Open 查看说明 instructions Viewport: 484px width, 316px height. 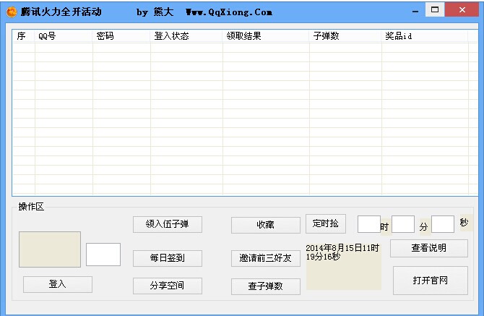428,248
